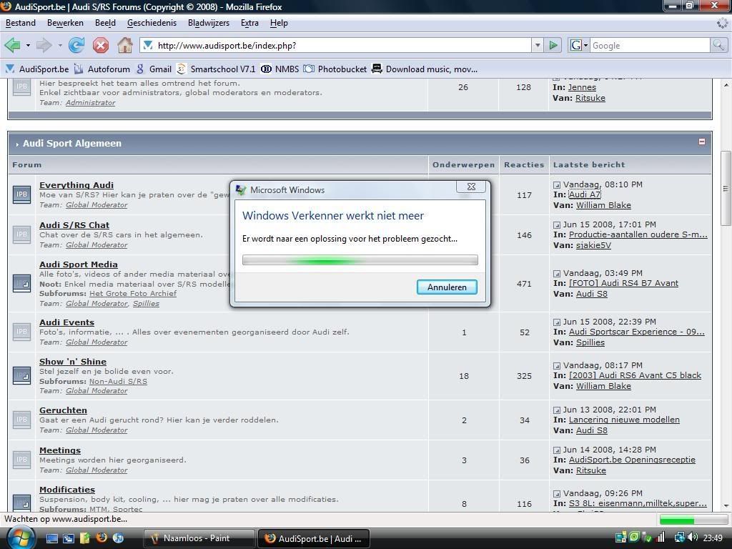
Task: Open the Audi Events forum link
Action: point(66,322)
